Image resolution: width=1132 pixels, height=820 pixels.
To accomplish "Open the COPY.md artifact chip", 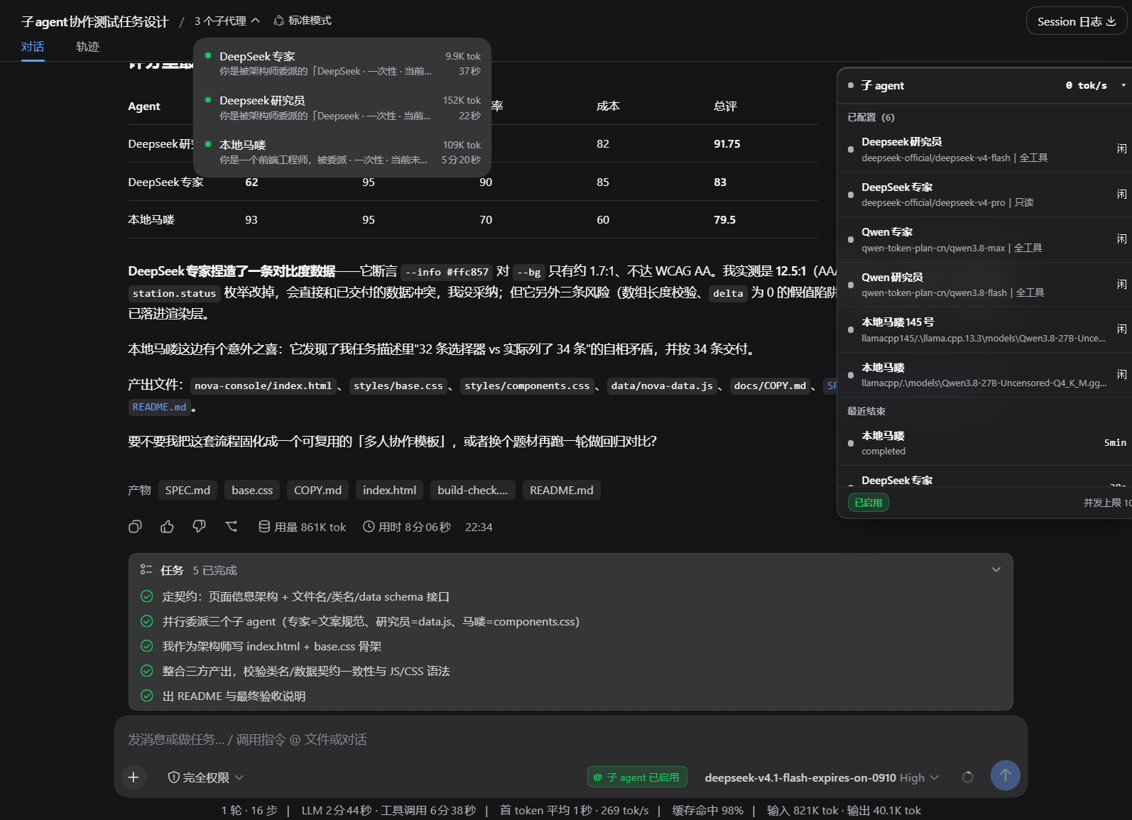I will tap(317, 490).
